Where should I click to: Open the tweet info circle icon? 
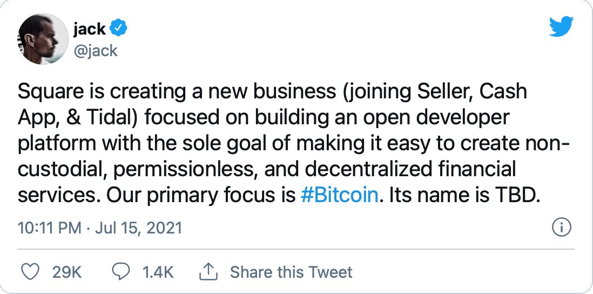pos(562,228)
